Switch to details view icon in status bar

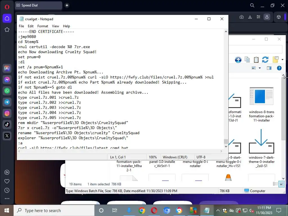[275, 184]
